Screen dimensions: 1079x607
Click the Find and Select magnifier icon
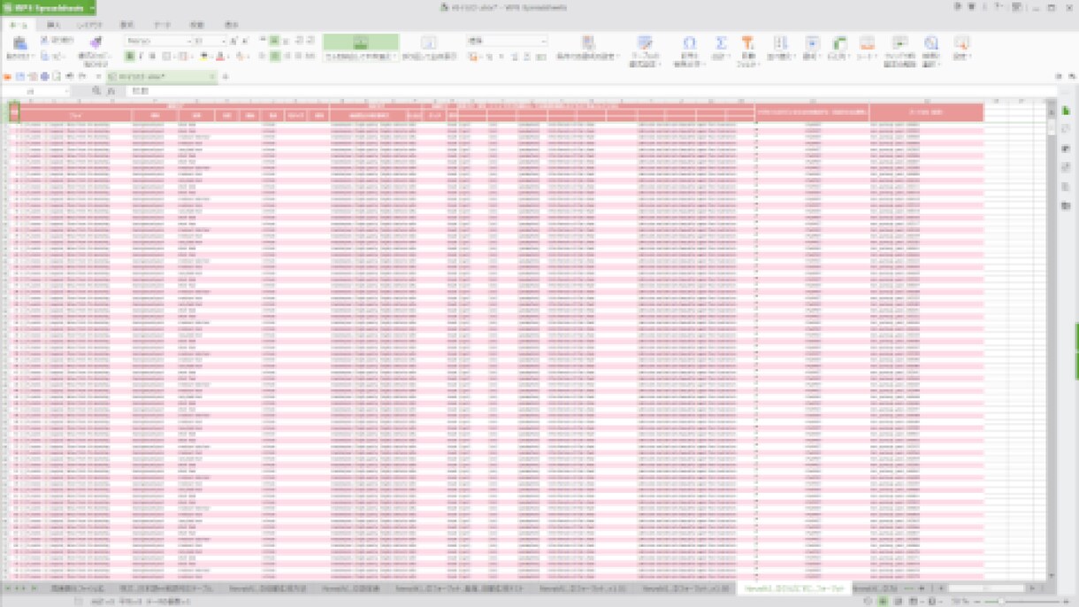[930, 42]
